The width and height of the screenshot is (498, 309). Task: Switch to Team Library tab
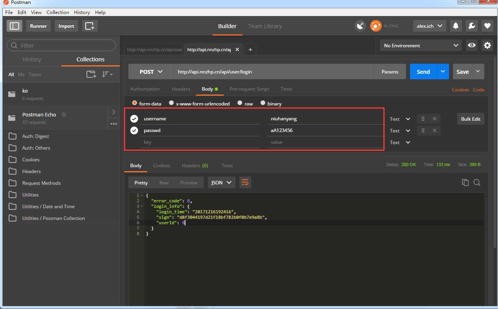(265, 26)
